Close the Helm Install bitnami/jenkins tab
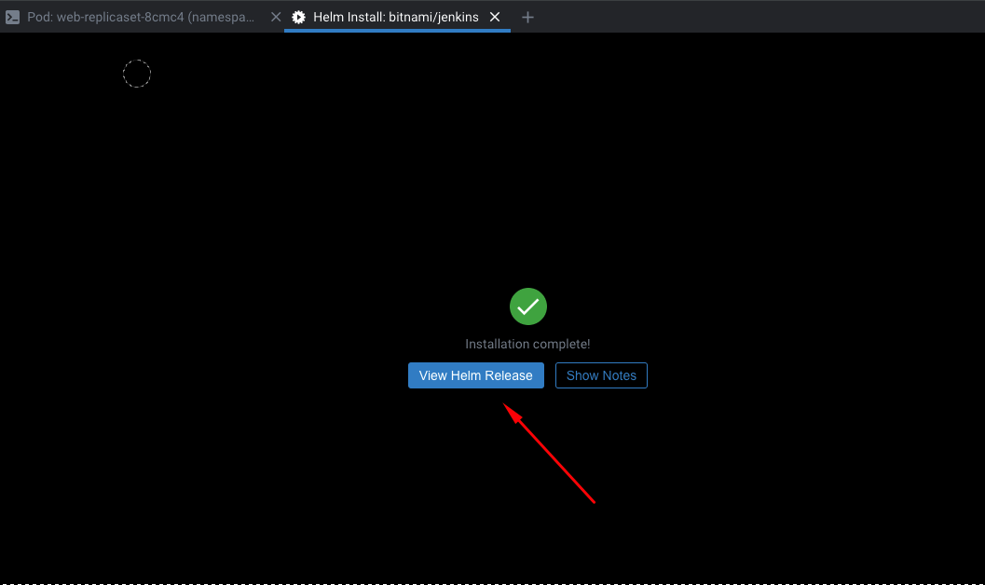 [495, 17]
